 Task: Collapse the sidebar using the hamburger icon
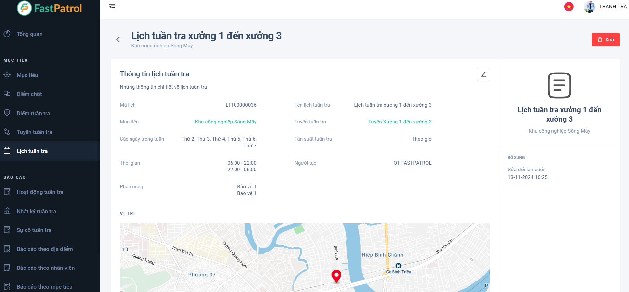(112, 7)
